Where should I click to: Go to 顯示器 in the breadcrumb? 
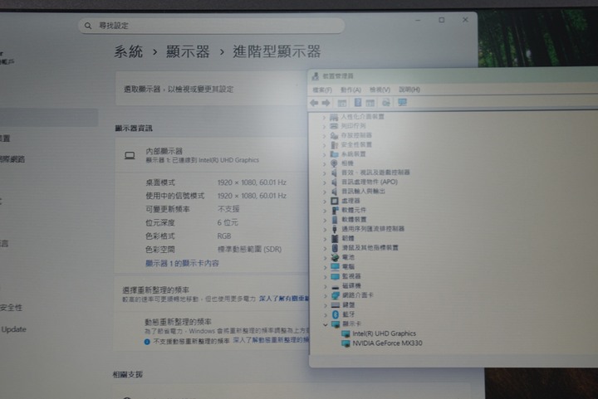(x=189, y=52)
